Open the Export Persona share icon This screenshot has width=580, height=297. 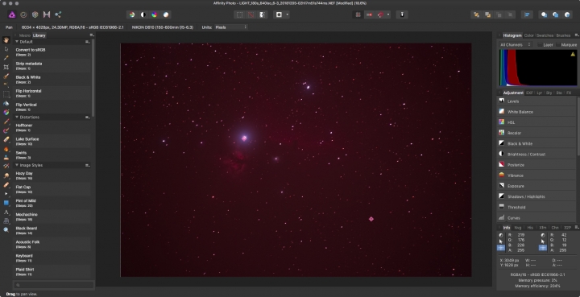(58, 14)
